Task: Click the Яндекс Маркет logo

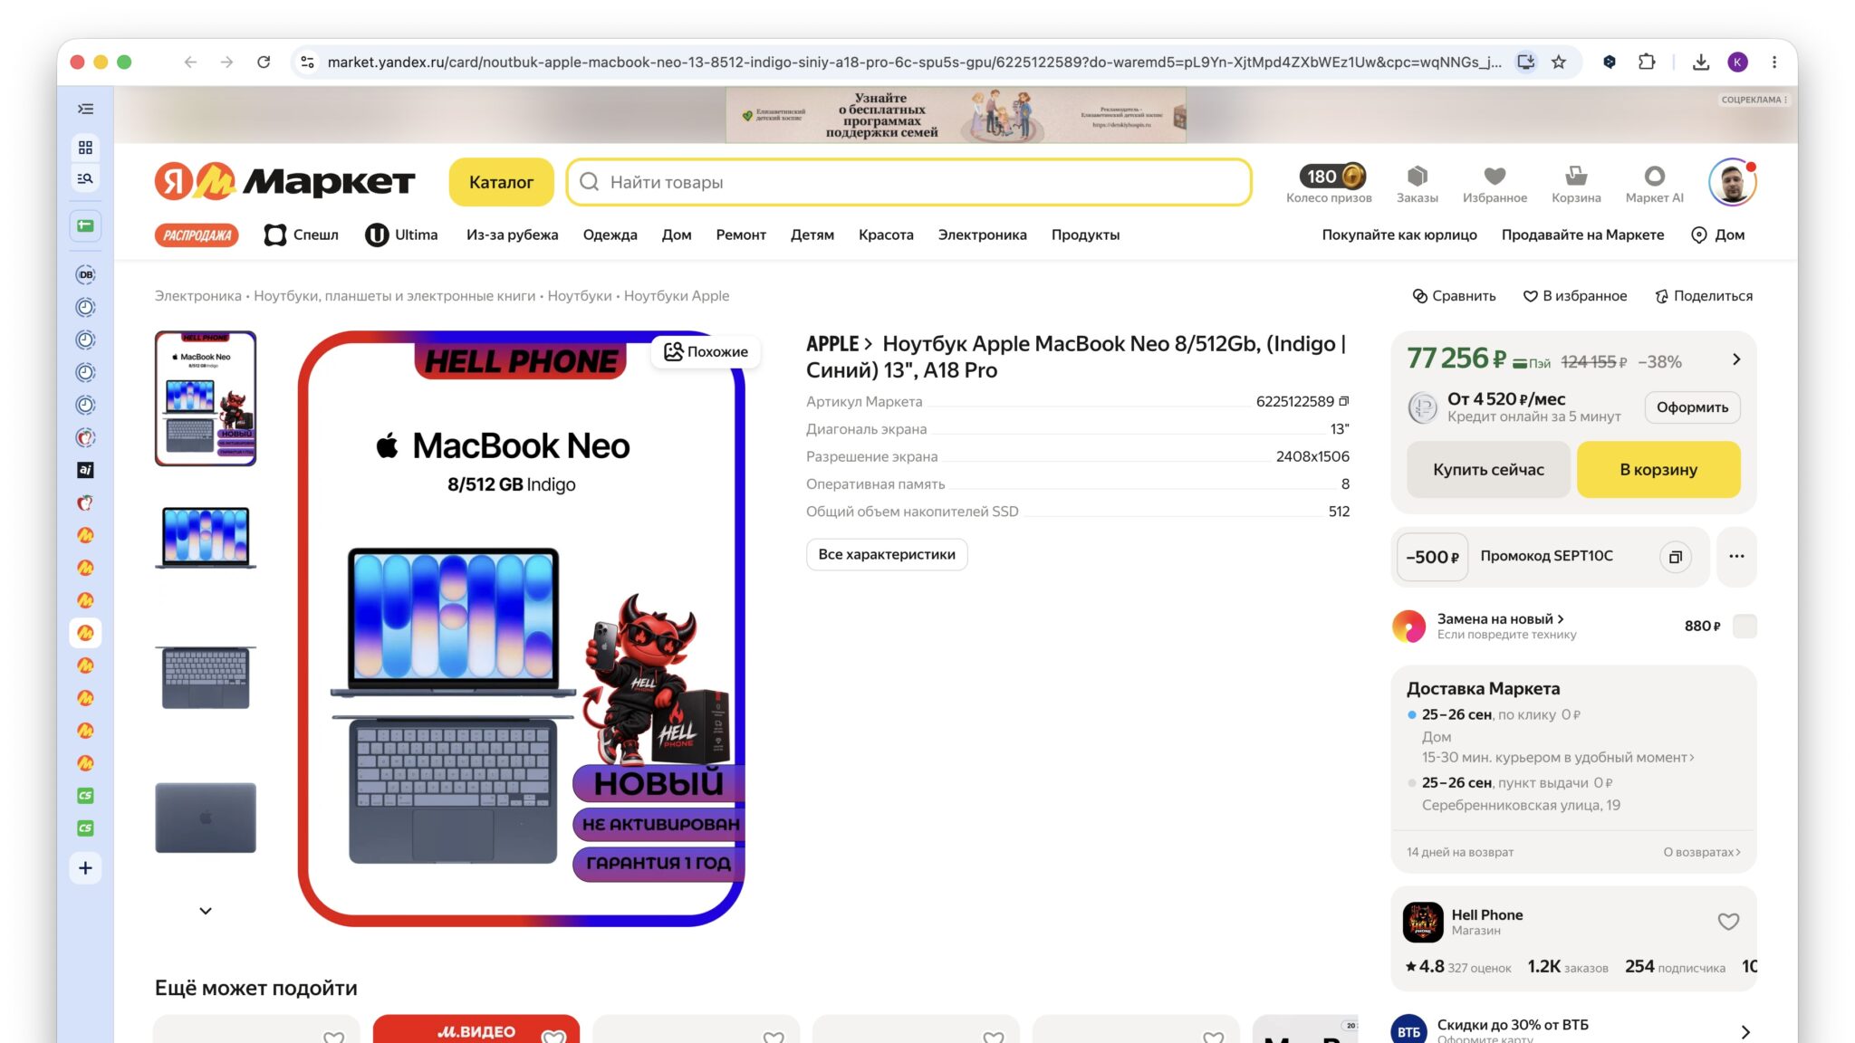Action: (284, 182)
